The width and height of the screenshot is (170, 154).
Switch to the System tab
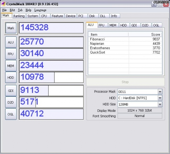33,16
